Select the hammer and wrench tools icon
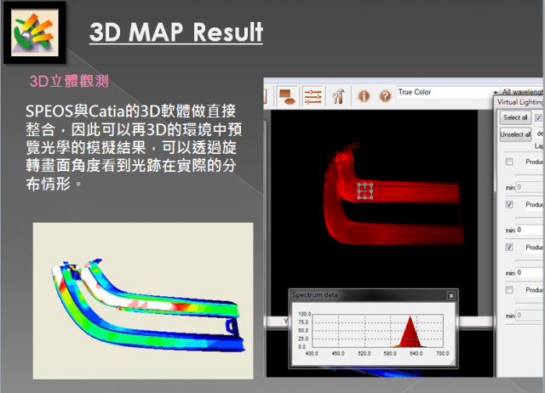545x393 pixels. pos(338,95)
